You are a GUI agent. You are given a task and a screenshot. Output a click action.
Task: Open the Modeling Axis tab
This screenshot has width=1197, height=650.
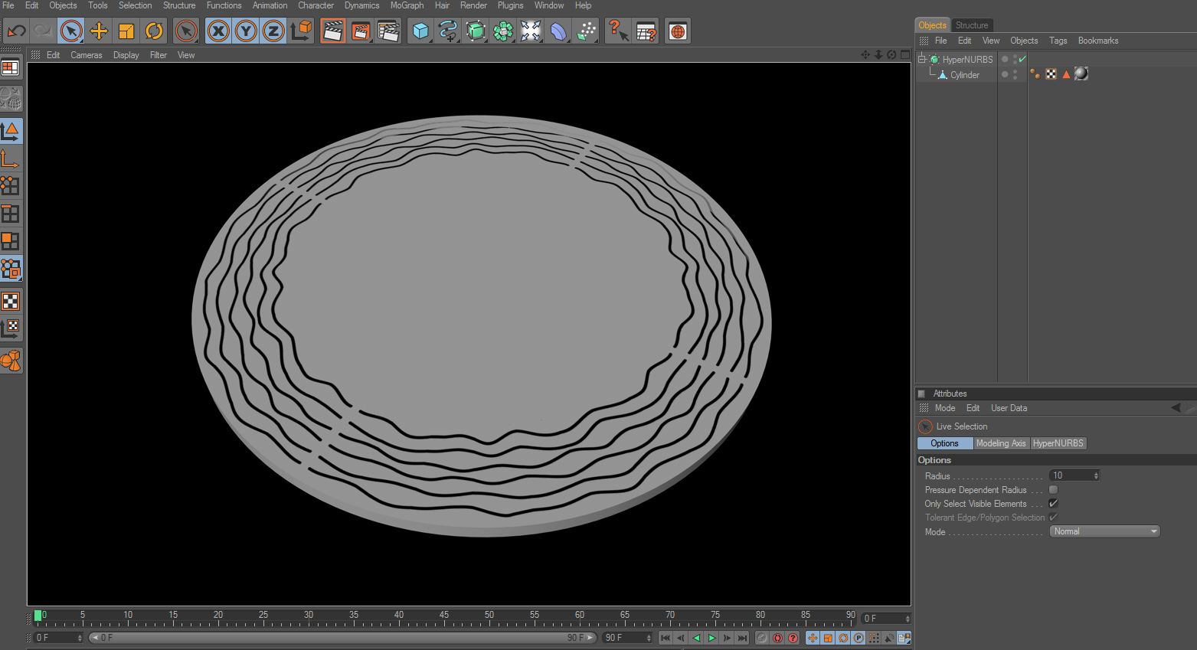[x=1000, y=443]
